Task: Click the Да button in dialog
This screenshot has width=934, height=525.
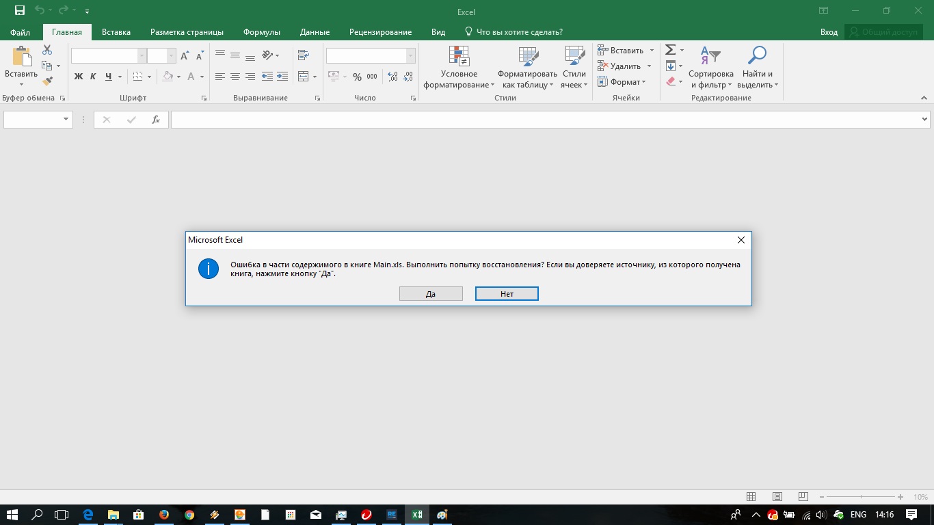Action: [431, 294]
